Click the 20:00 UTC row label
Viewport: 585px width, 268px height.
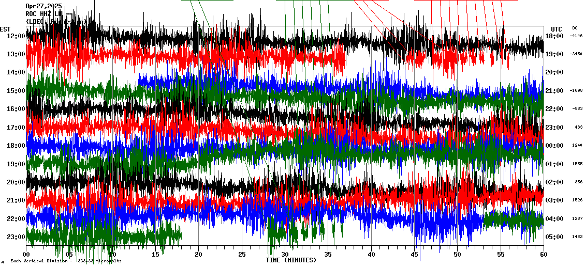pyautogui.click(x=554, y=72)
